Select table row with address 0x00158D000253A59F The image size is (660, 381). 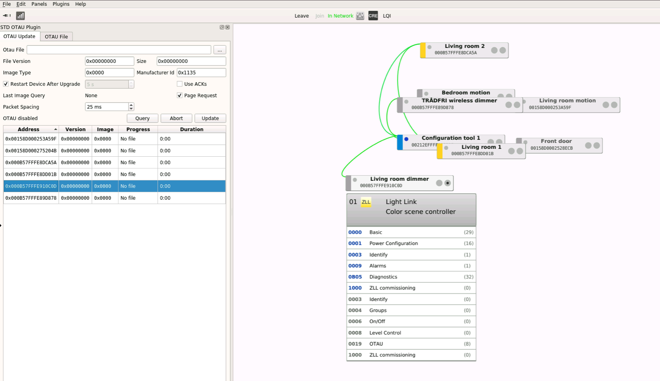tap(115, 139)
